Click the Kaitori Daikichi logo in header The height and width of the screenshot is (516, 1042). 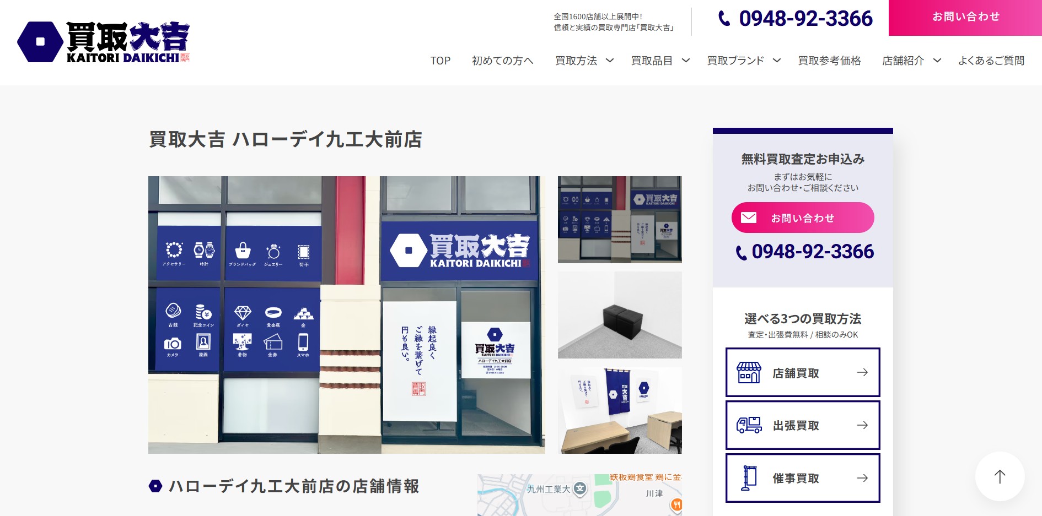click(104, 42)
